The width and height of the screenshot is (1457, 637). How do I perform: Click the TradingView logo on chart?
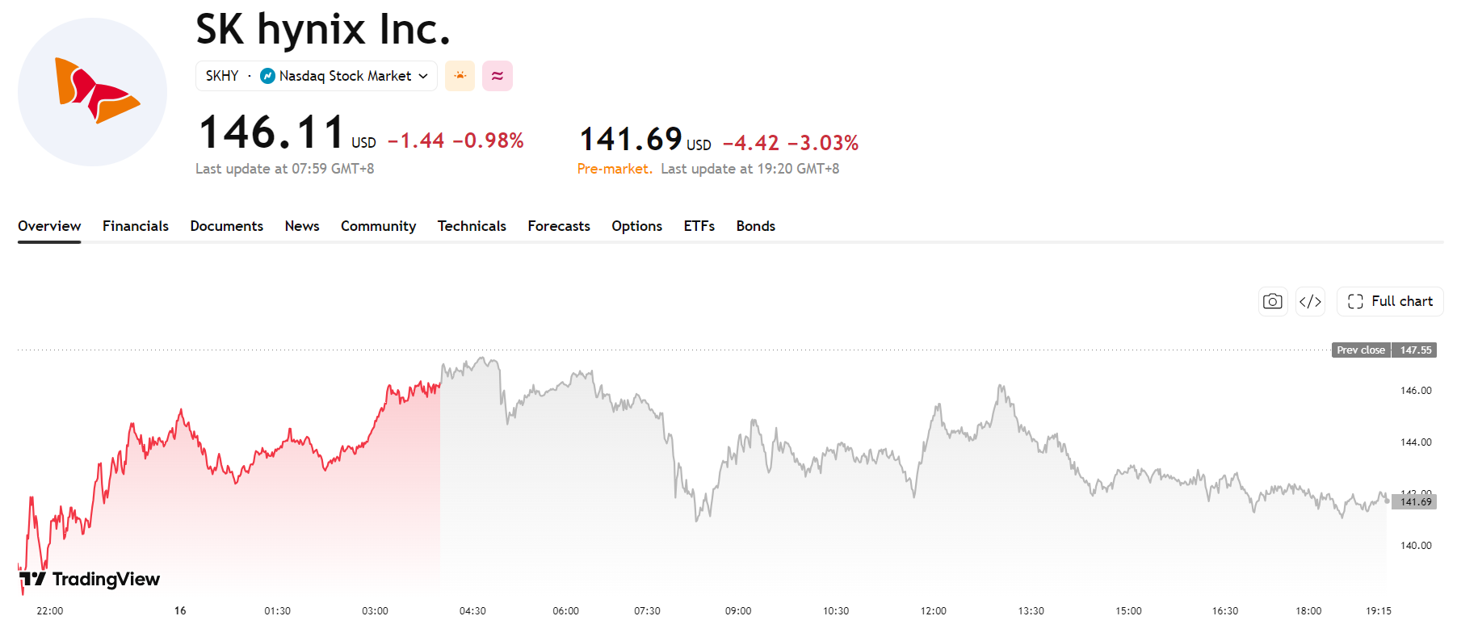point(90,579)
